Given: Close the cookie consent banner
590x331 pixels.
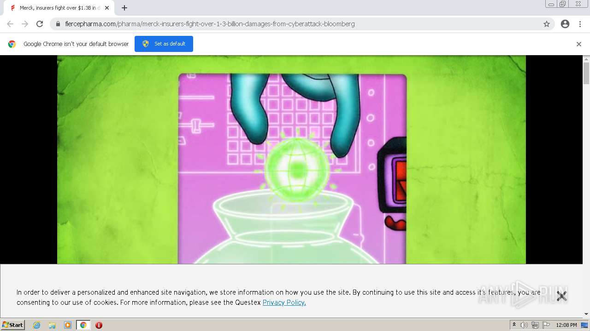Looking at the screenshot, I should pos(561,296).
